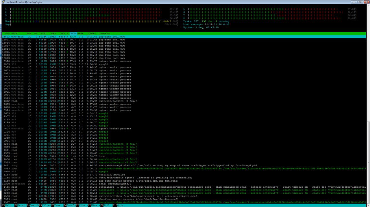Choose F3 Search in the bottom bar
370x207 pixels.
pyautogui.click(x=32, y=205)
